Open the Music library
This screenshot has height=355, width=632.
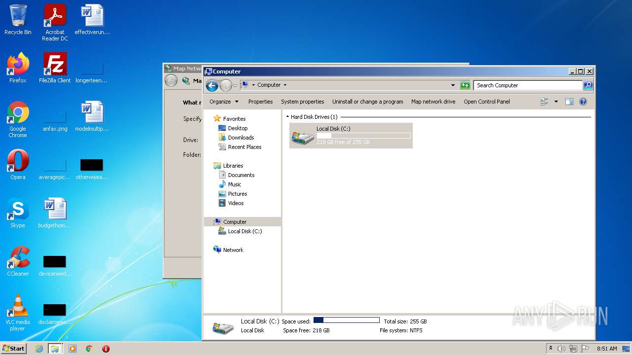234,184
